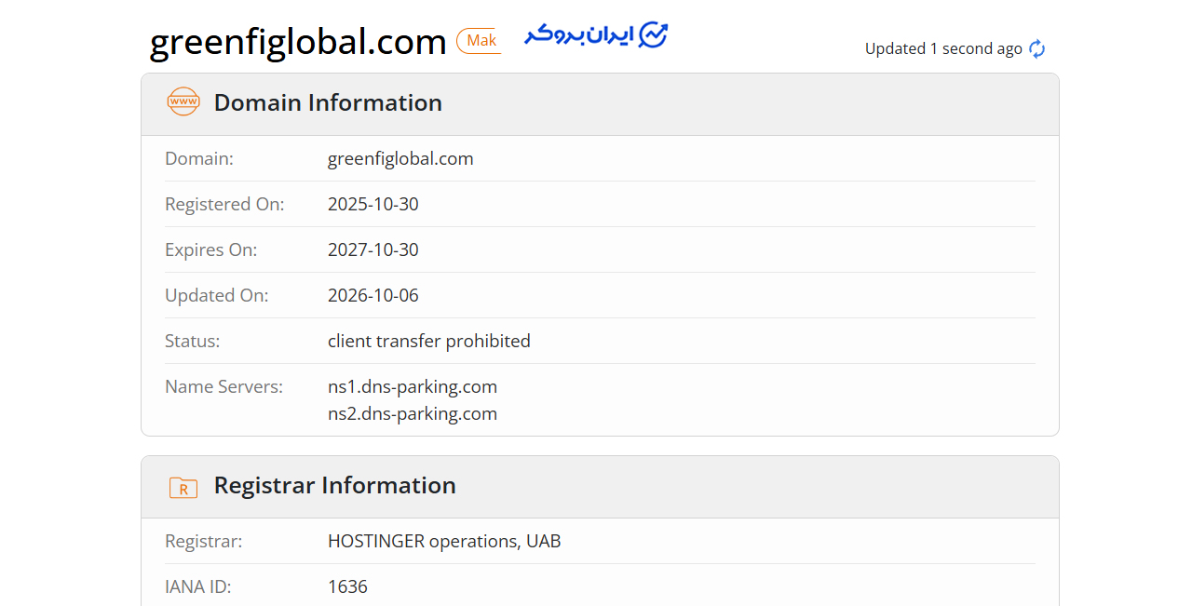Select name server ns1.dns-parking.com
Image resolution: width=1192 pixels, height=606 pixels.
(x=413, y=386)
